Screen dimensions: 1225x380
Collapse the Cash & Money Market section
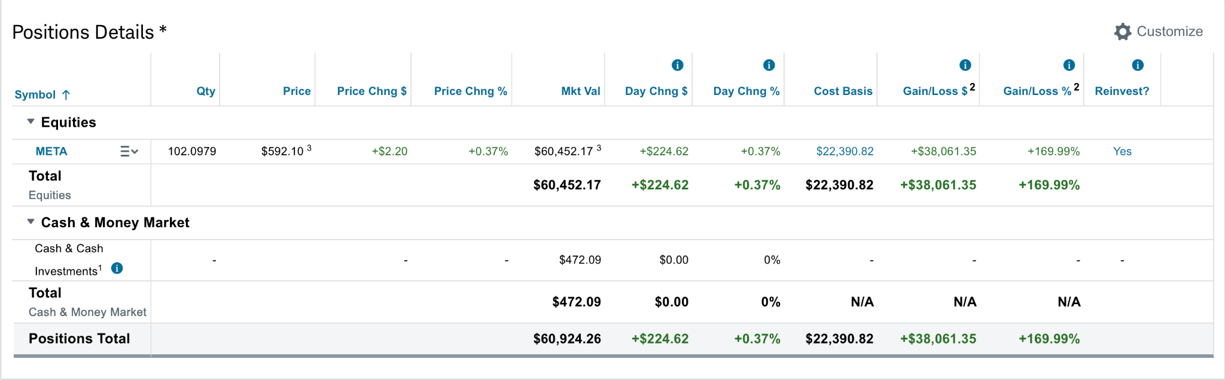31,222
